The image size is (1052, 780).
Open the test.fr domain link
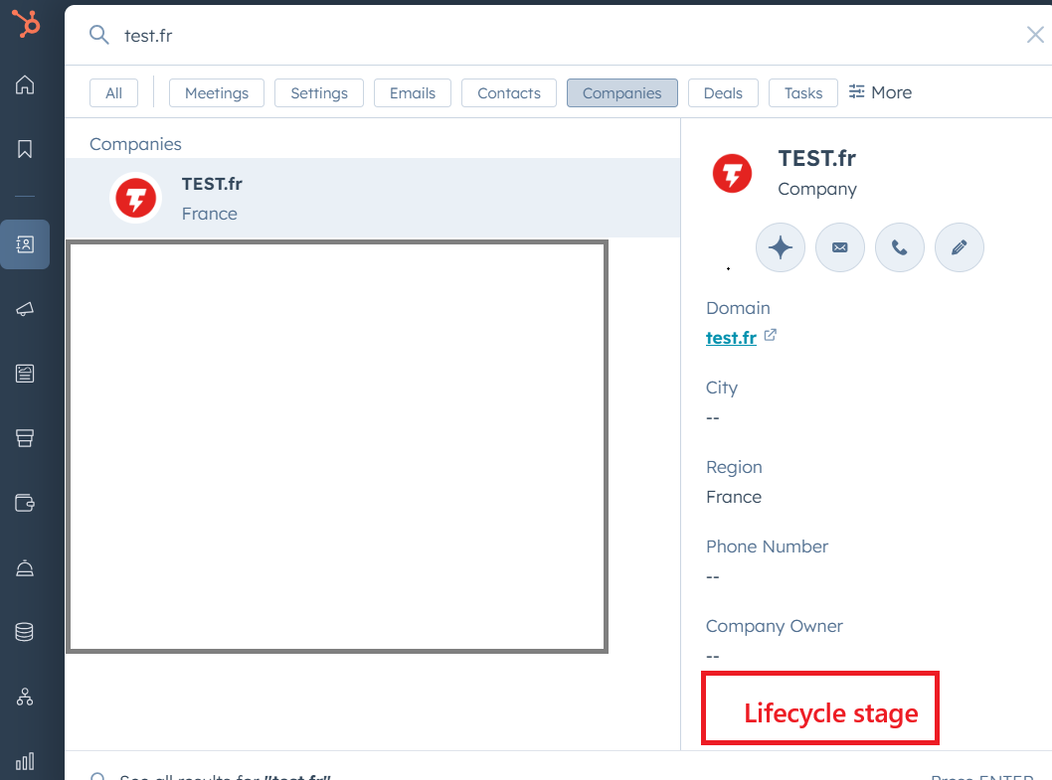click(733, 337)
